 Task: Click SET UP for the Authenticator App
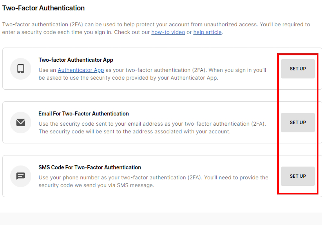tap(298, 68)
